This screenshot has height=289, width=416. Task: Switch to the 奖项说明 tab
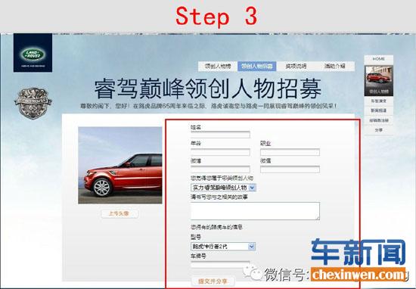pyautogui.click(x=296, y=66)
